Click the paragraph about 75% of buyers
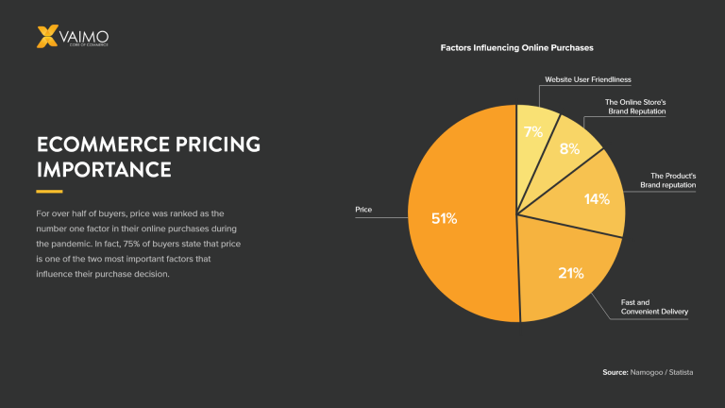The image size is (725, 408). [139, 244]
